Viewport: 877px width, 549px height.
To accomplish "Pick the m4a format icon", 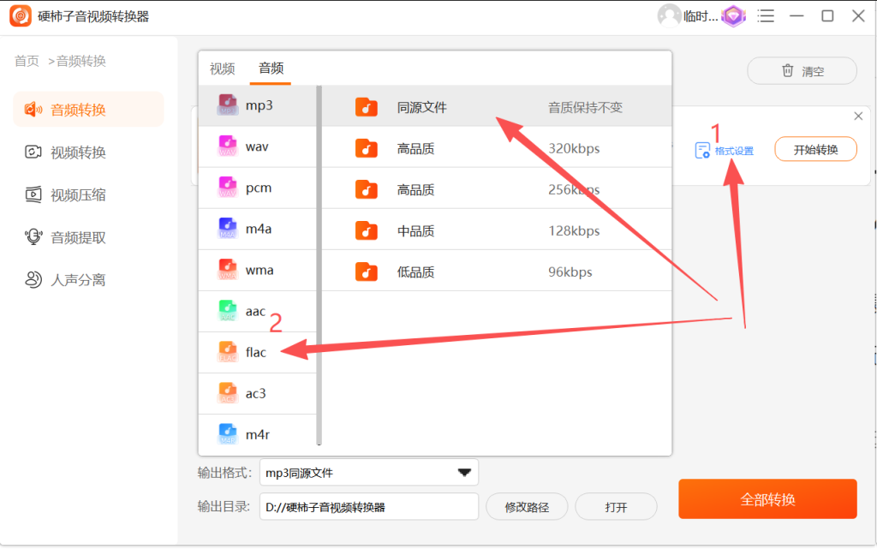I will coord(228,229).
